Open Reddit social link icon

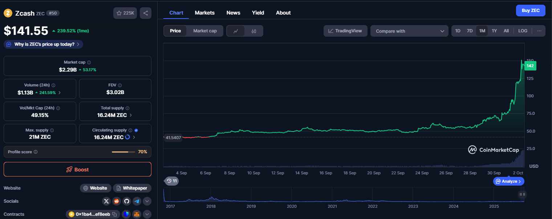117,201
